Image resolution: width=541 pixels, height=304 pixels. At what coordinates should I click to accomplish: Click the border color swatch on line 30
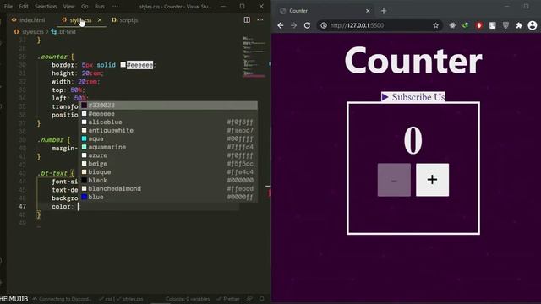tap(123, 65)
